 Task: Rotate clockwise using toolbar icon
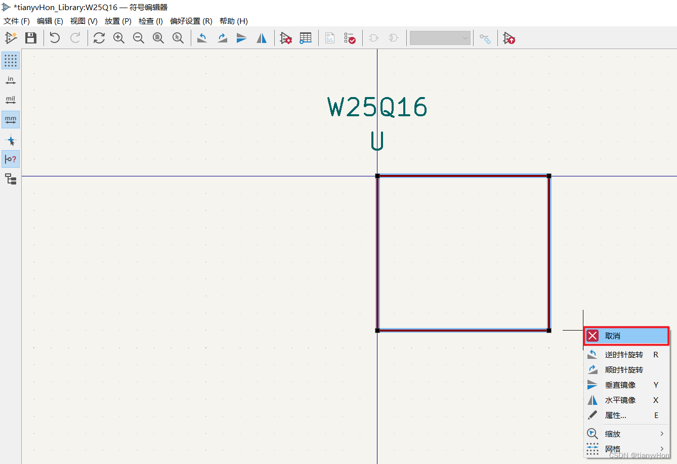222,38
